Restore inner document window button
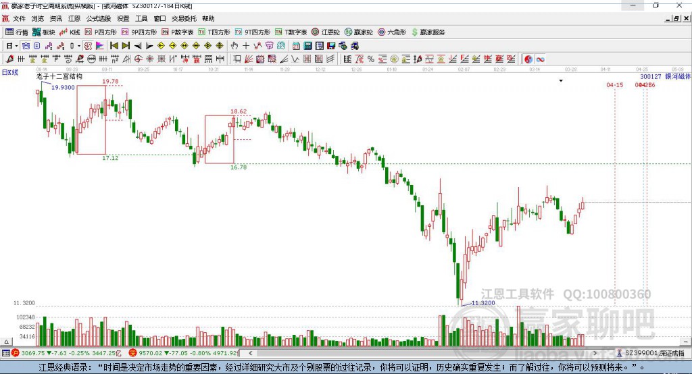Viewport: 692px width, 374px height. [x=676, y=18]
